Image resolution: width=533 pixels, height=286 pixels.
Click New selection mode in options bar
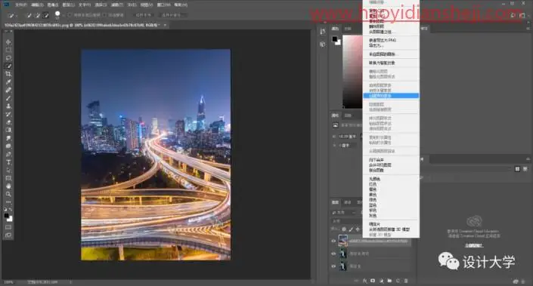click(29, 15)
